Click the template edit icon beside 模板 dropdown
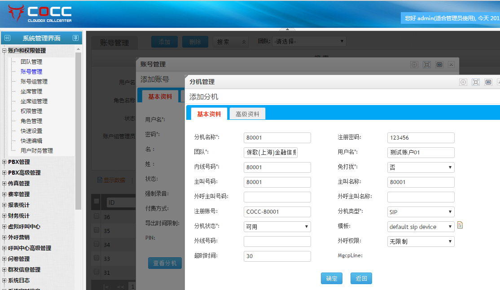500x290 pixels. 460,225
